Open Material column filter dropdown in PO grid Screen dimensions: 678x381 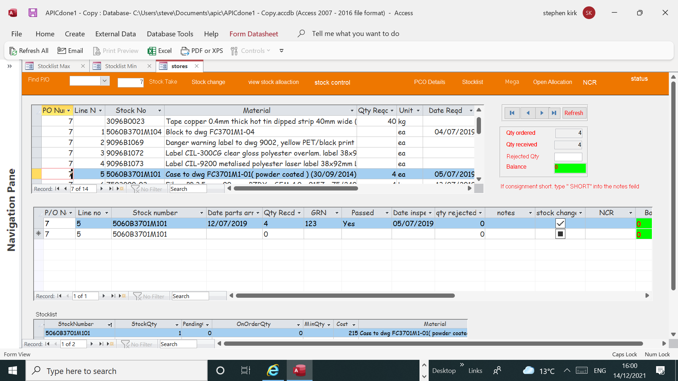pos(352,111)
